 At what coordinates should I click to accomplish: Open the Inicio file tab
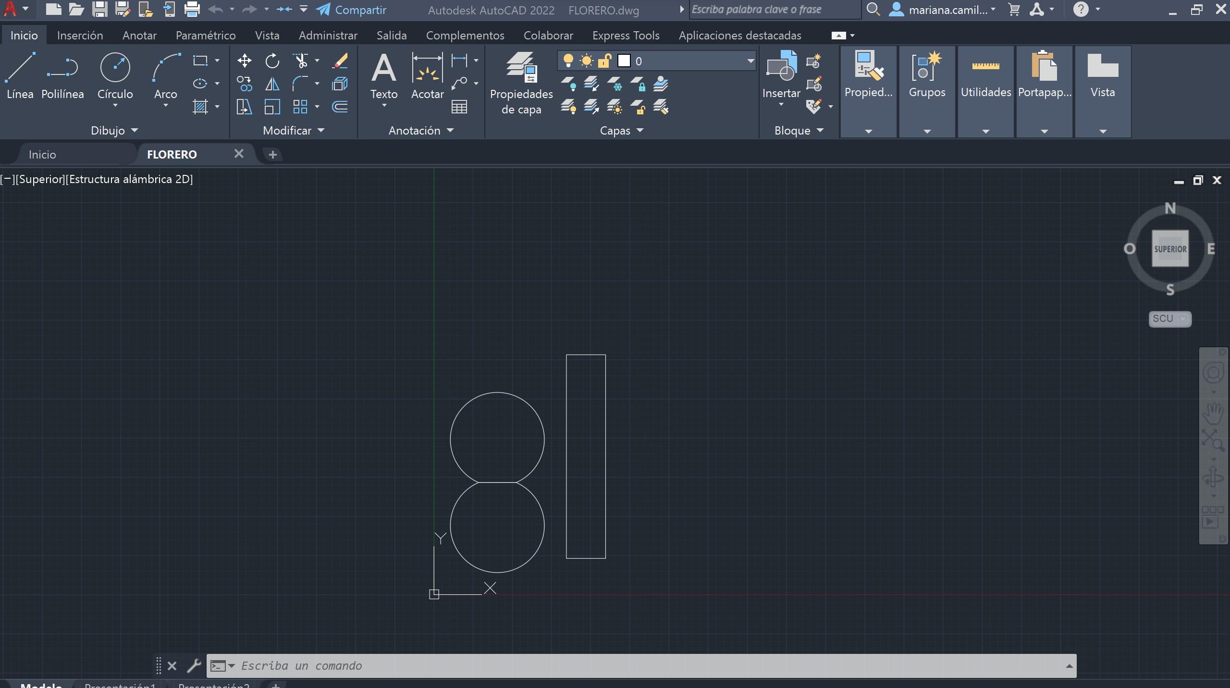pos(42,154)
